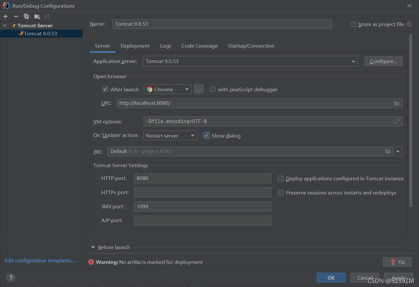Click the Store as project file gear icon
Screen dimensions: 419x287
(x=409, y=24)
